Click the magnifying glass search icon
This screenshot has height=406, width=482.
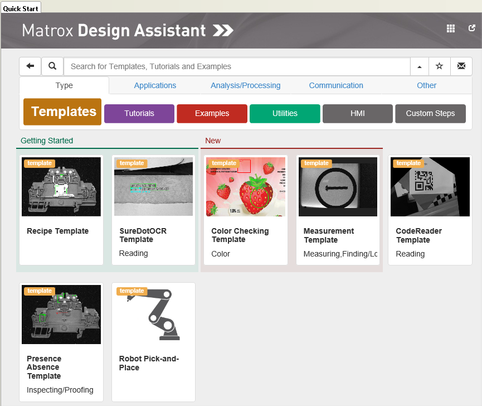pyautogui.click(x=52, y=66)
